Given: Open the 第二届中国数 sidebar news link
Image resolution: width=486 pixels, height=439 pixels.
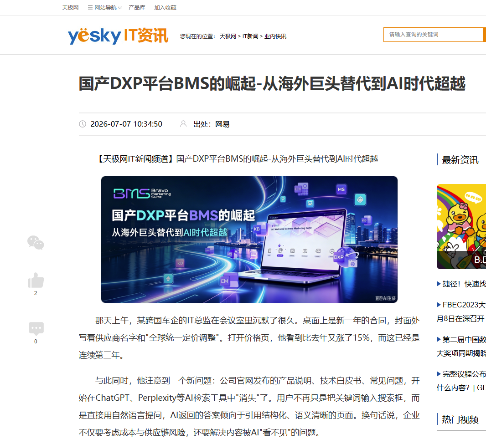Looking at the screenshot, I should point(461,346).
